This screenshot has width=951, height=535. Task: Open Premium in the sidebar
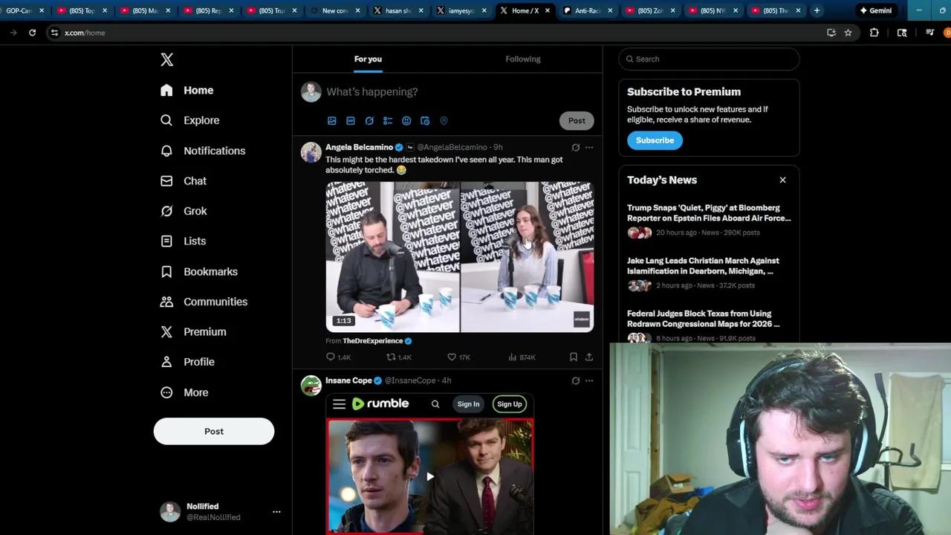point(194,331)
